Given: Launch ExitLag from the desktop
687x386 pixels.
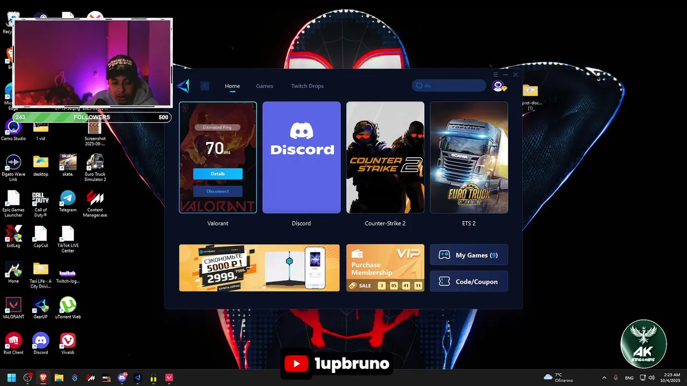Looking at the screenshot, I should [x=13, y=236].
